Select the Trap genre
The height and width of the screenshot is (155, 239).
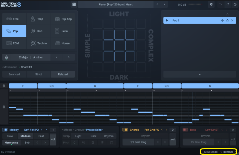click(38, 19)
